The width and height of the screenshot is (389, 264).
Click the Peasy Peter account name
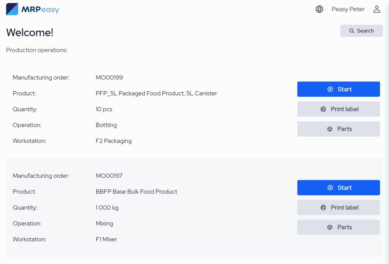pyautogui.click(x=348, y=9)
